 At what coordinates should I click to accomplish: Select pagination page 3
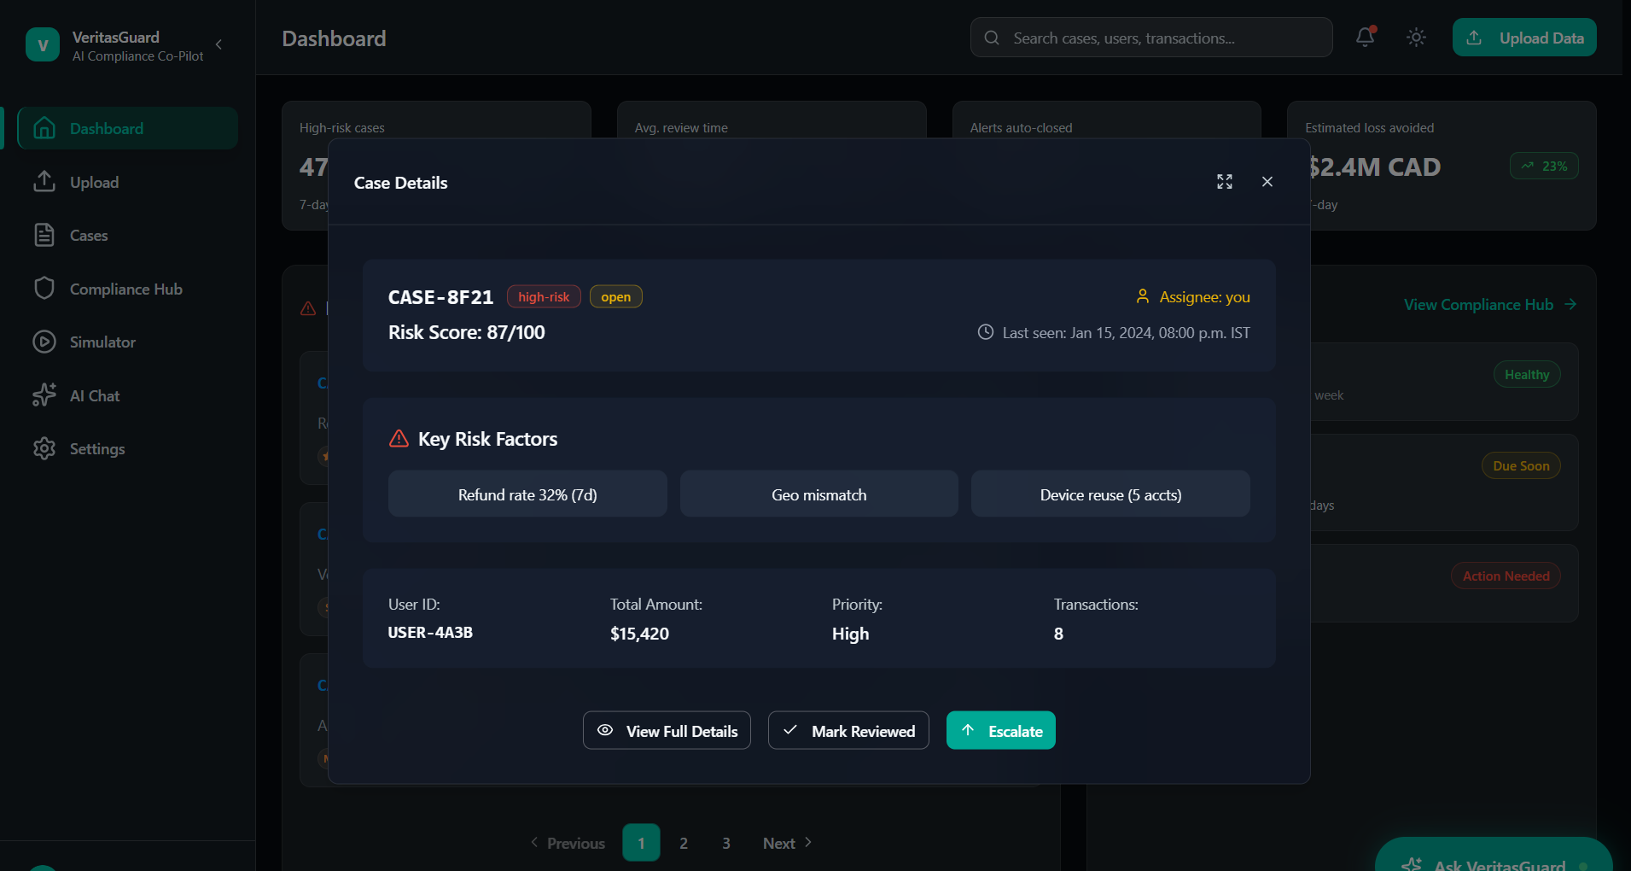click(x=726, y=843)
